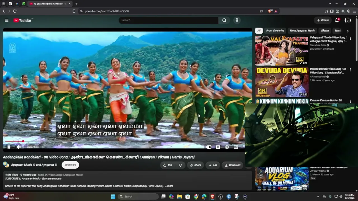Open the account avatar menu
The image size is (358, 201).
pos(348,20)
